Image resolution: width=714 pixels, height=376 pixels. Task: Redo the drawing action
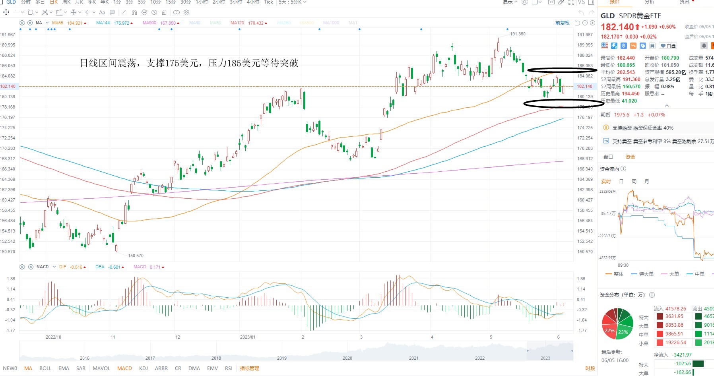click(591, 12)
